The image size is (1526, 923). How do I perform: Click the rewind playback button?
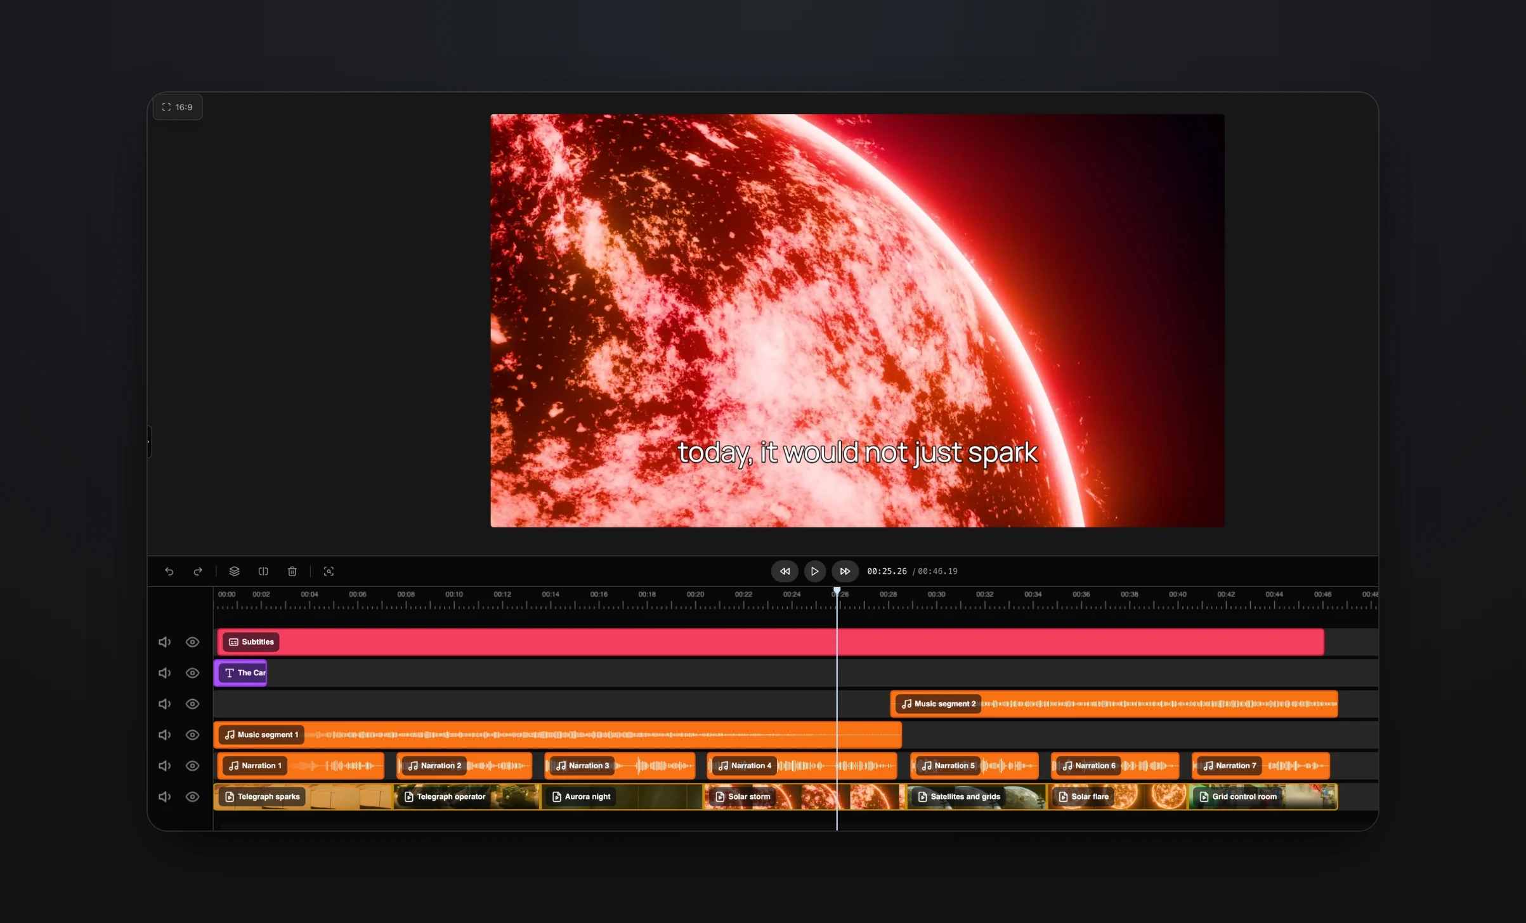[785, 571]
